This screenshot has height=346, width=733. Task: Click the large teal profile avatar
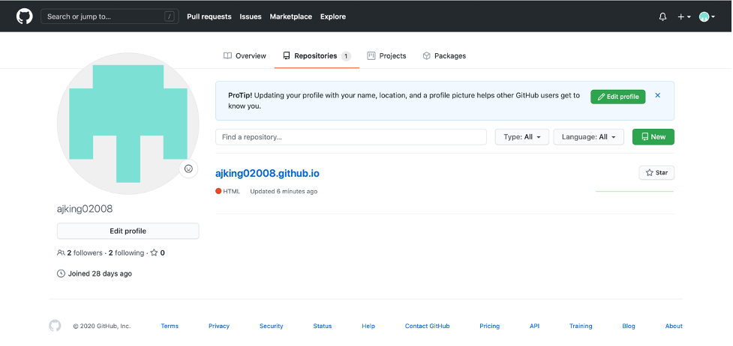pyautogui.click(x=128, y=124)
